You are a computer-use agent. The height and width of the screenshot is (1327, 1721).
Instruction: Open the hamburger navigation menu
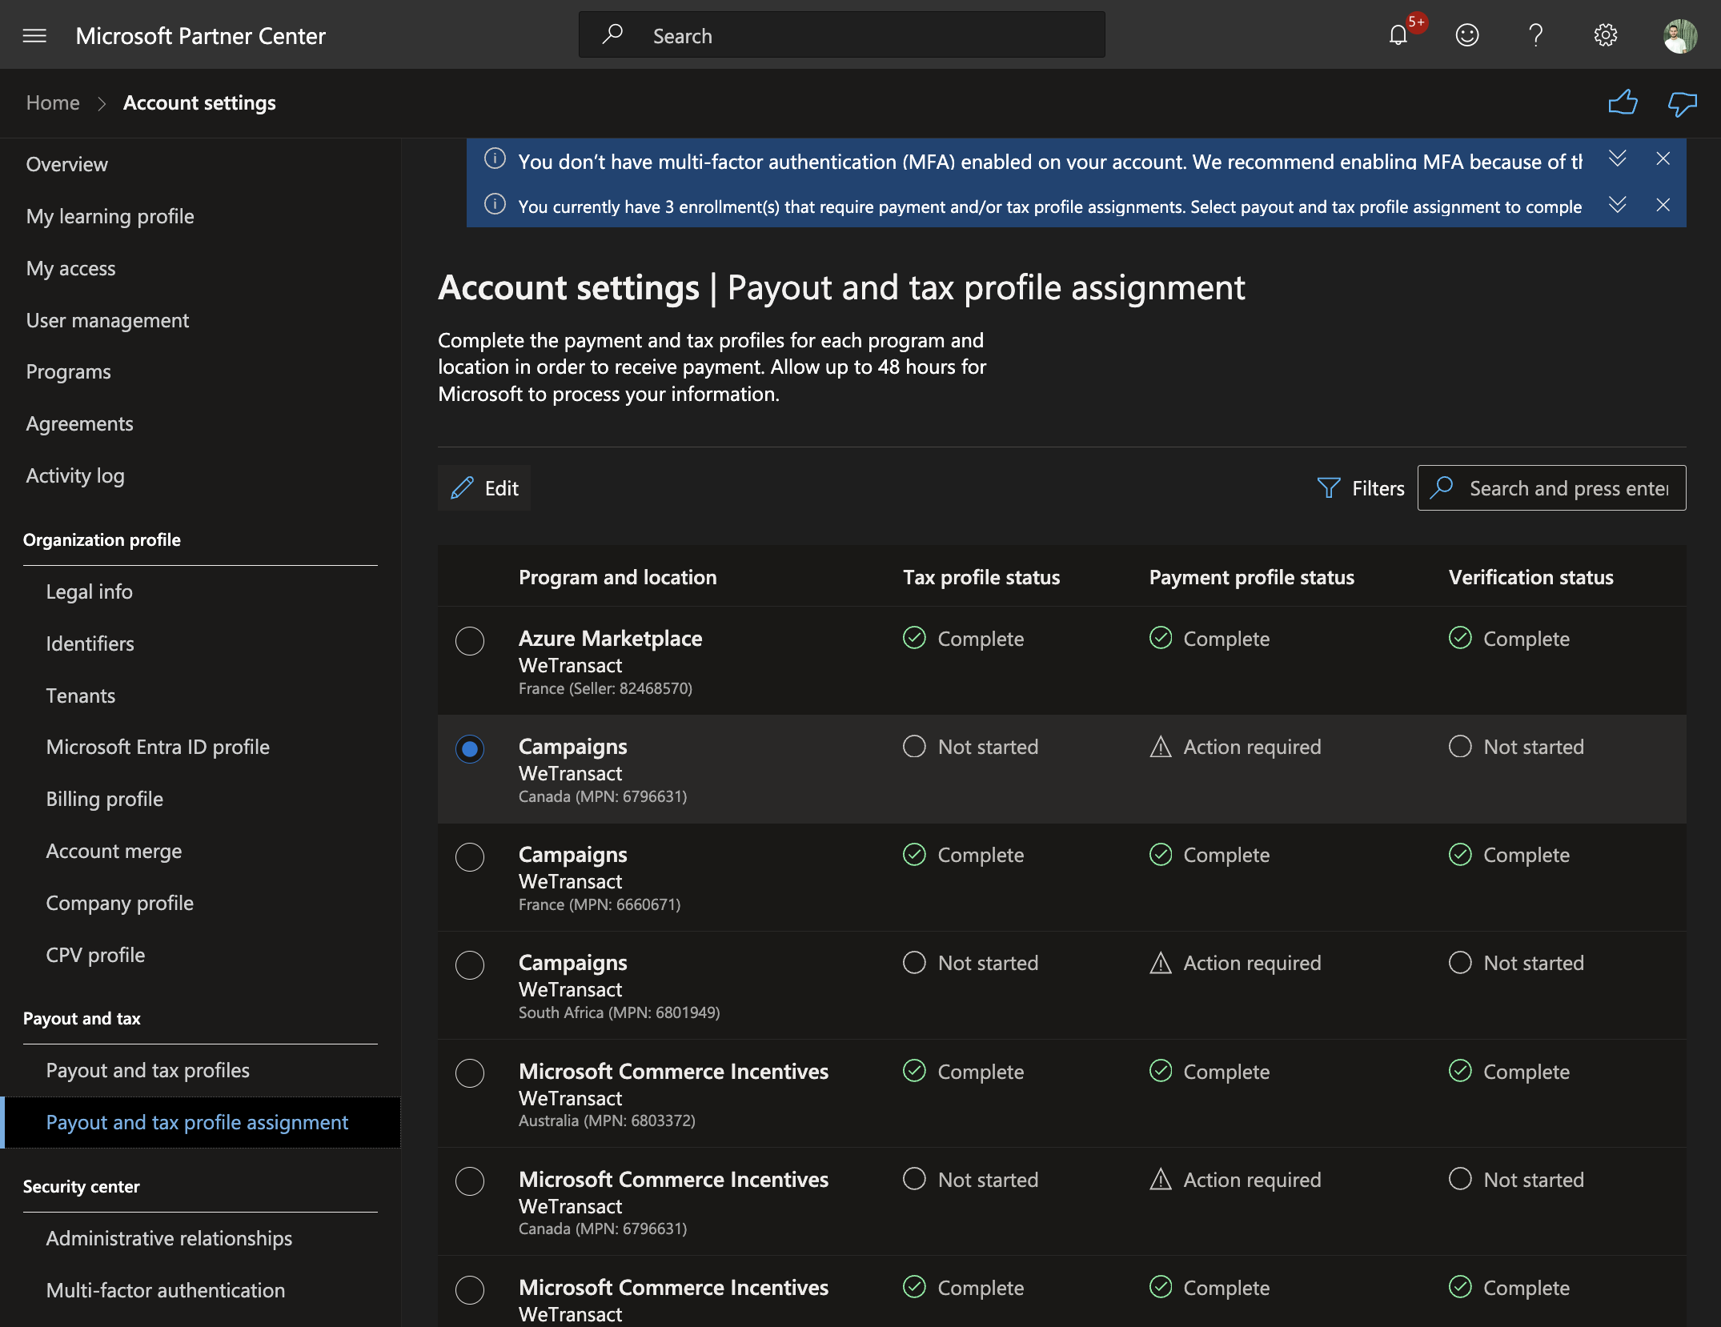[x=34, y=35]
